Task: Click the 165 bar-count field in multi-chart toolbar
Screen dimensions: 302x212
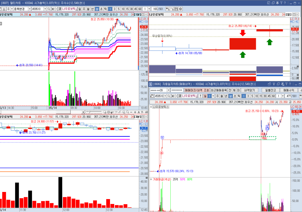Action: coord(155,9)
